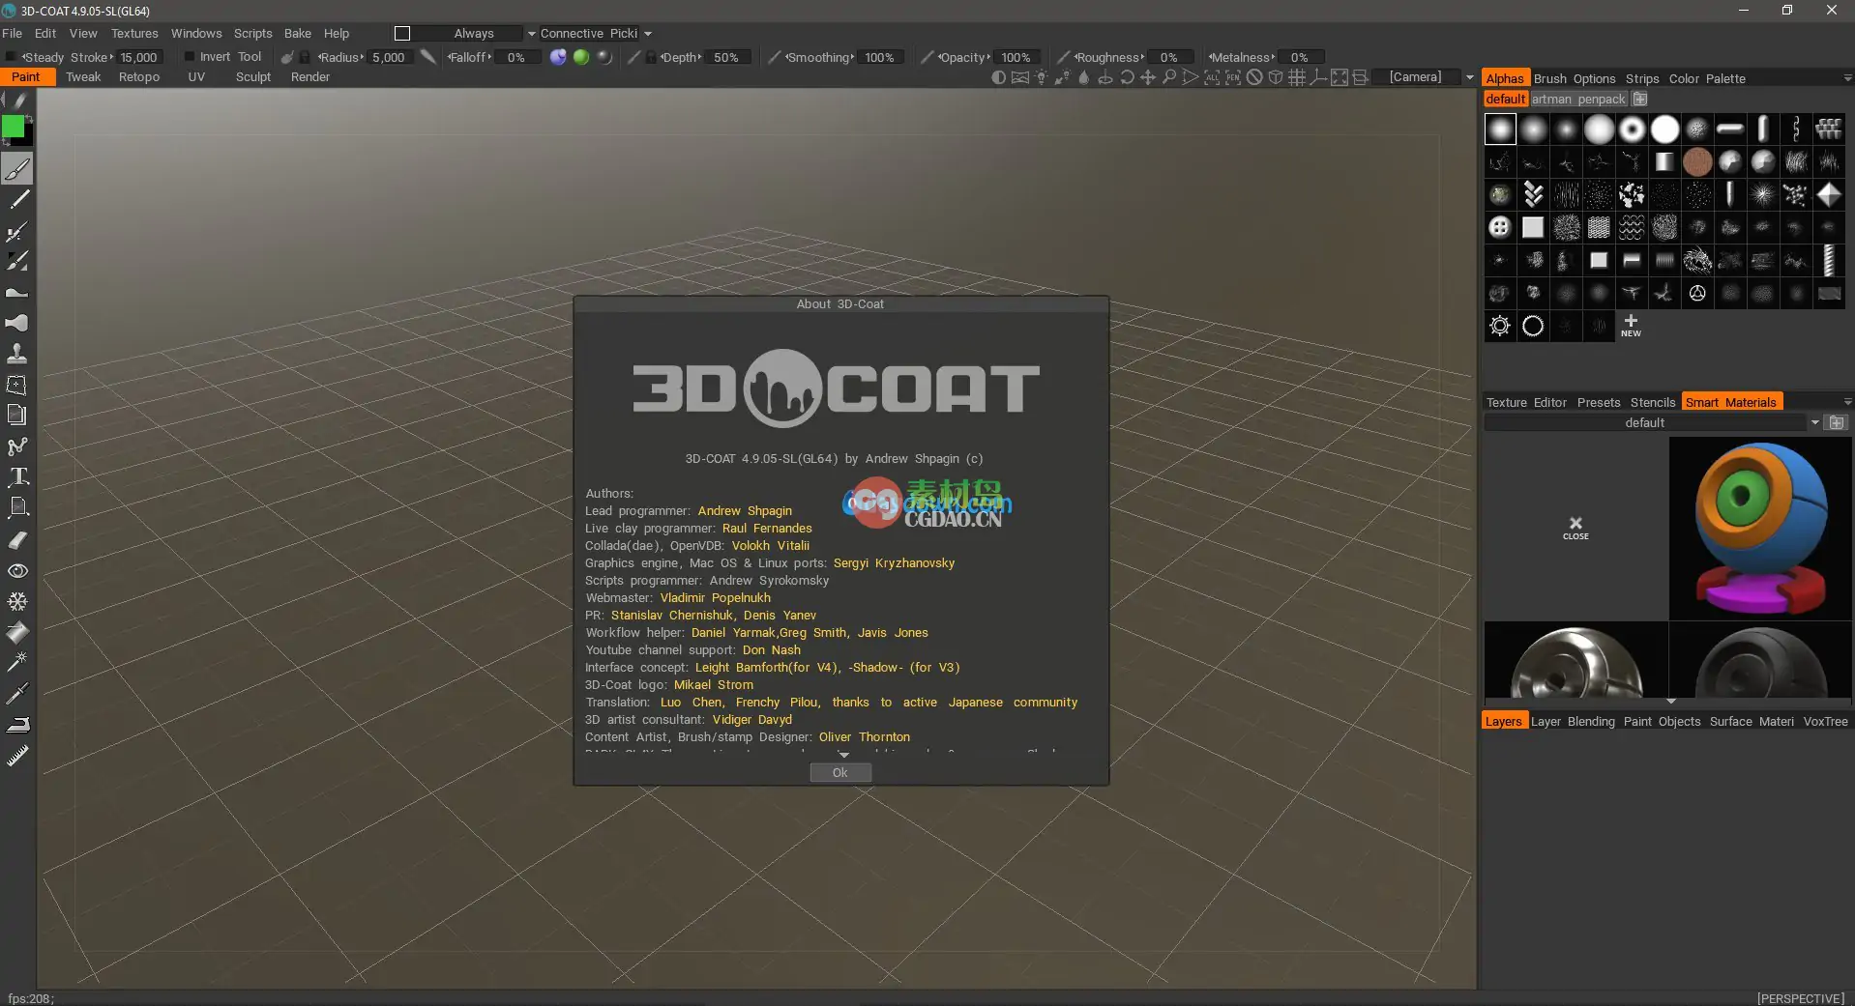The image size is (1855, 1006).
Task: Click the Smoothing label control
Action: click(818, 58)
